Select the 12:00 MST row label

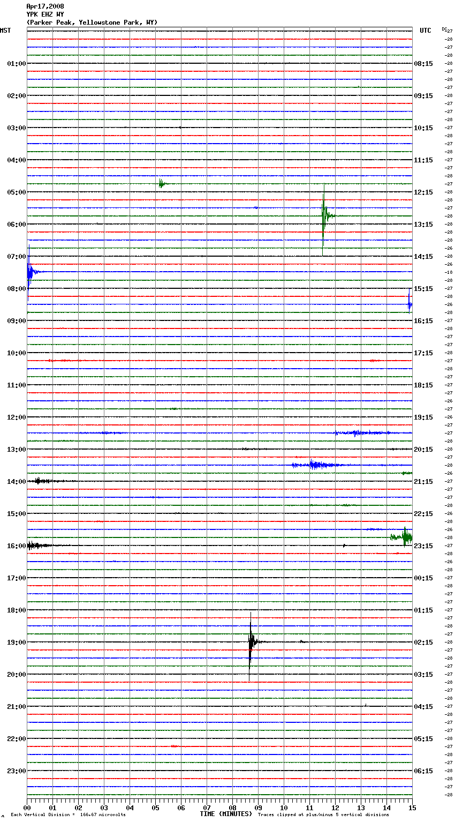16,417
